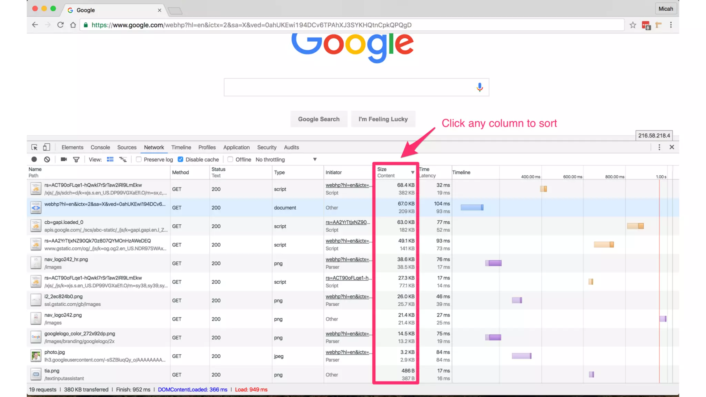706x397 pixels.
Task: Click the microphone voice search icon
Action: coord(480,87)
